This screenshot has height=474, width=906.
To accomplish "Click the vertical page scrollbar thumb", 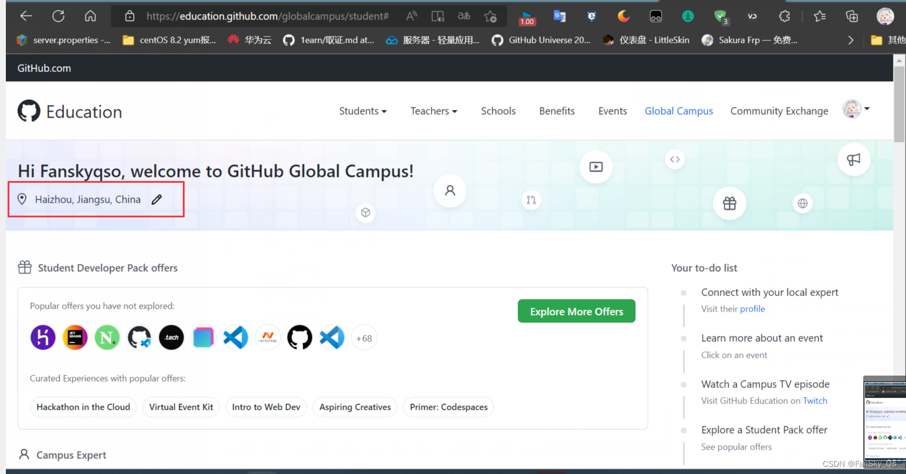I will (899, 104).
